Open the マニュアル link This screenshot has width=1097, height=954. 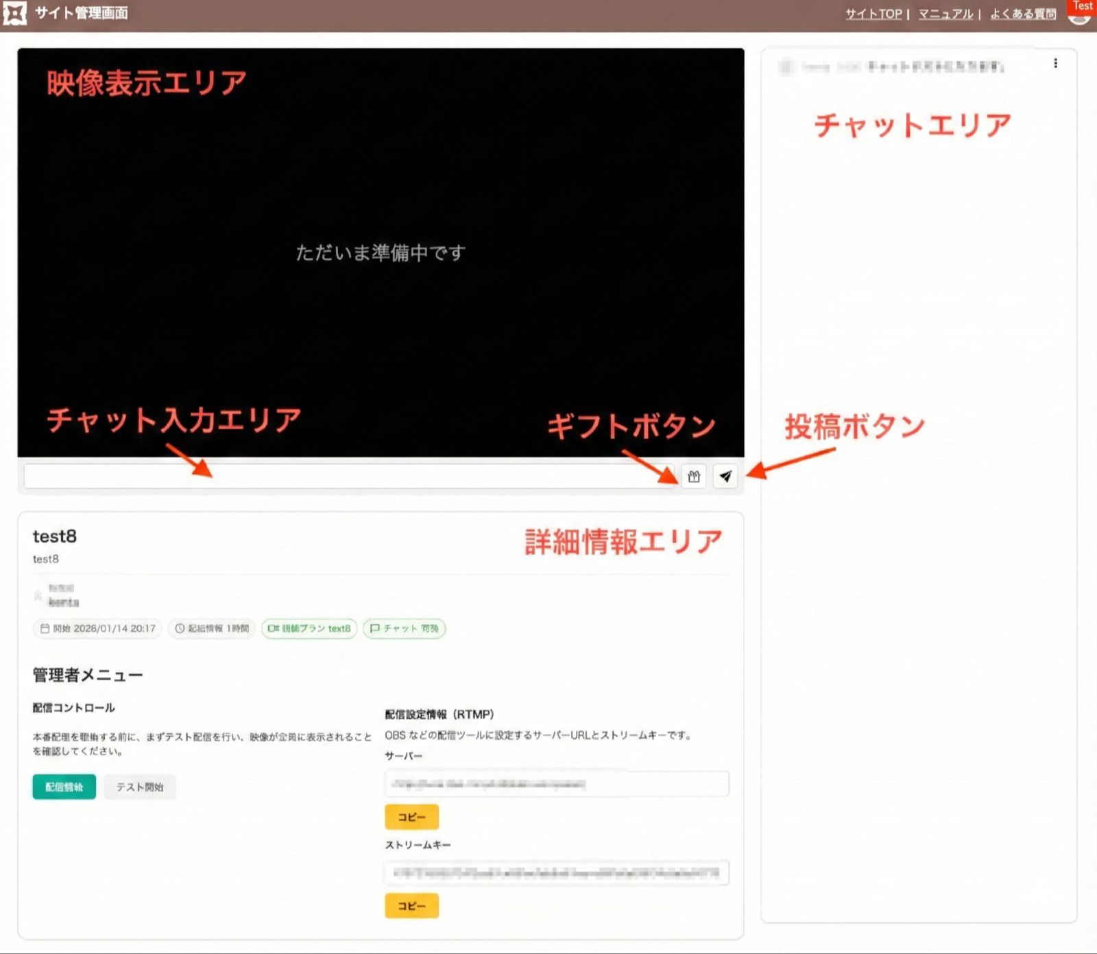pyautogui.click(x=945, y=14)
